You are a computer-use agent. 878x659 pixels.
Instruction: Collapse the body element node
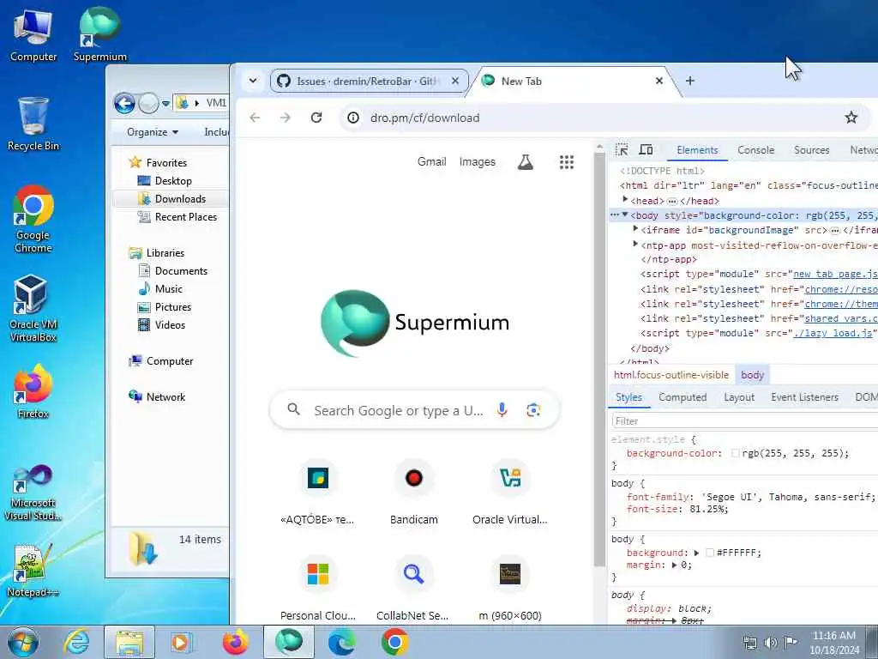click(x=625, y=215)
